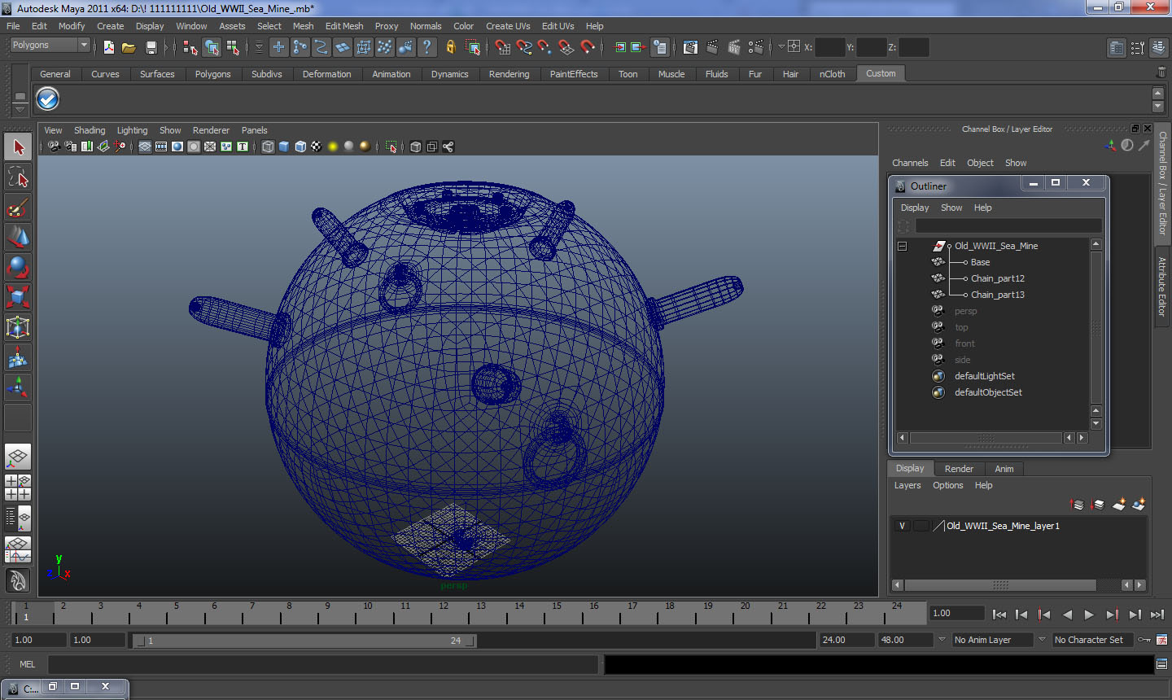This screenshot has height=700, width=1172.
Task: Collapse Old_WWII_Sea_Mine node in Outliner
Action: [902, 246]
